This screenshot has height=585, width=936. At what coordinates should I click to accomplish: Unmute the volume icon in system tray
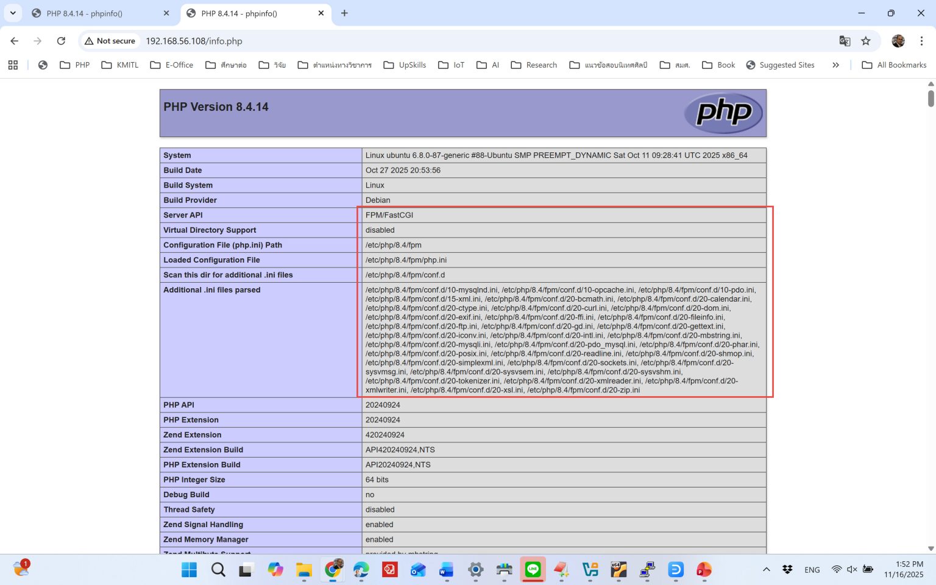[x=851, y=569]
